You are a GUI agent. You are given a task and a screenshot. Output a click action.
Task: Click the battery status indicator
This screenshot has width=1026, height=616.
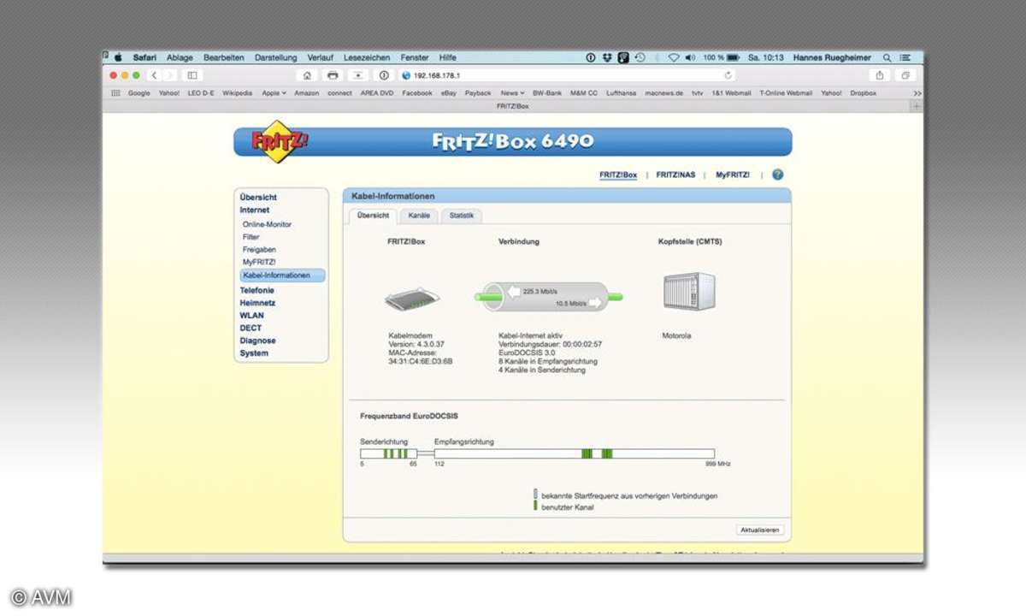click(x=733, y=57)
